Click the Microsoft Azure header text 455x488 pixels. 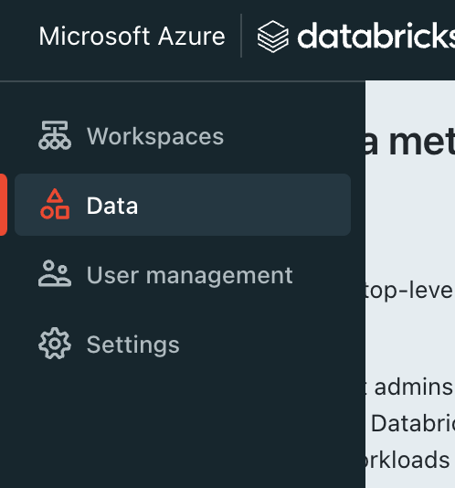[132, 37]
